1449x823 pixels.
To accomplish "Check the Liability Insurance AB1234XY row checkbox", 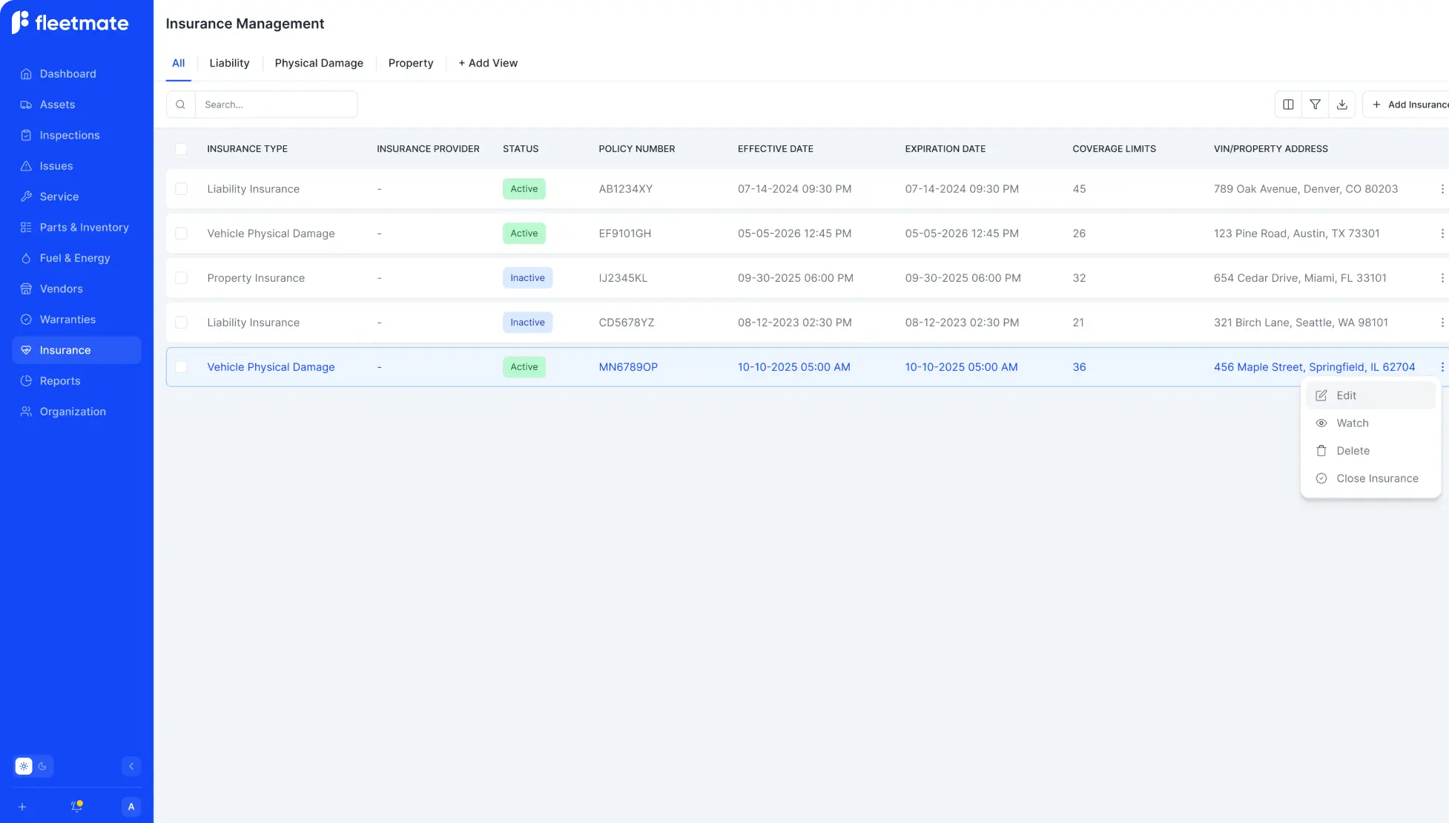I will pyautogui.click(x=181, y=189).
